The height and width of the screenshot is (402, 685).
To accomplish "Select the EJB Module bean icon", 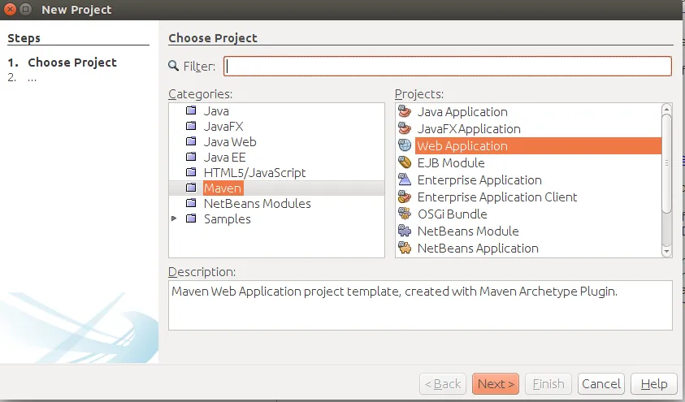I will coord(405,162).
